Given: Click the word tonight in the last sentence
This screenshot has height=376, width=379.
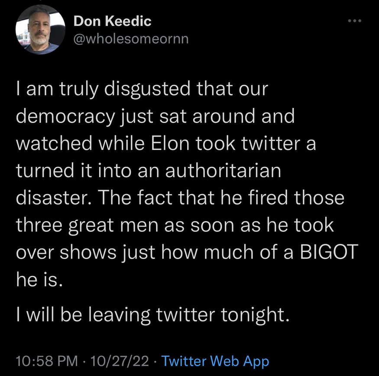Looking at the screenshot, I should pos(255,314).
